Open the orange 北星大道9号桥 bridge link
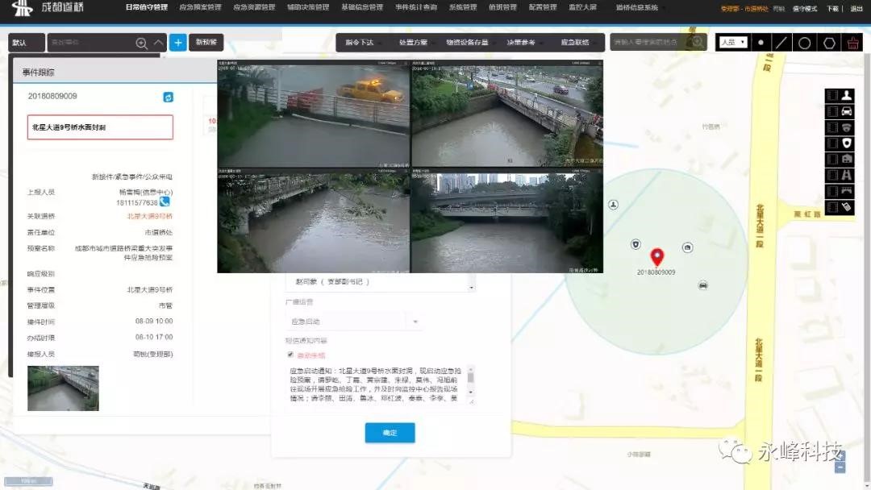 tap(149, 217)
